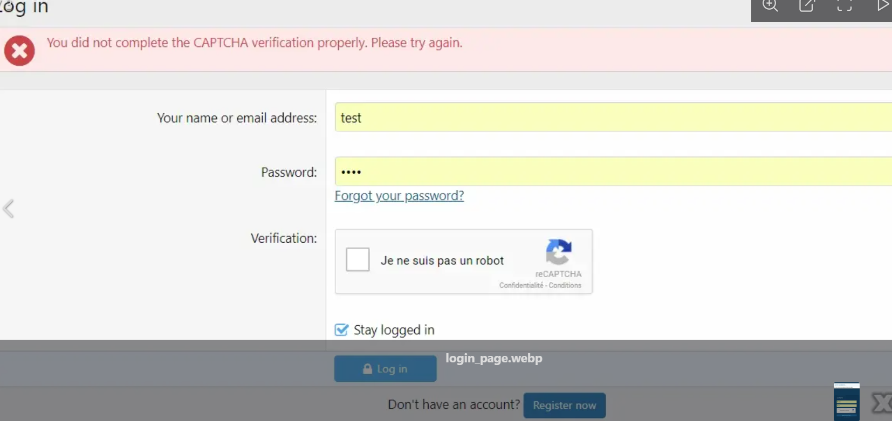Check the "Je ne suis pas un robot" box
The image size is (892, 426).
tap(358, 259)
